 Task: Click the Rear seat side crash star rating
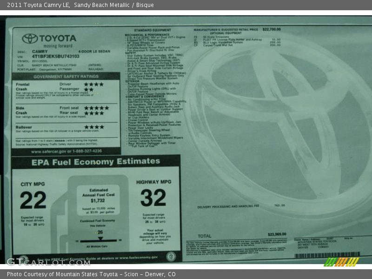(94, 113)
